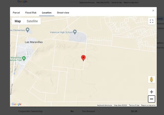Zoom out of the map
Image resolution: width=164 pixels, height=115 pixels.
pyautogui.click(x=151, y=99)
